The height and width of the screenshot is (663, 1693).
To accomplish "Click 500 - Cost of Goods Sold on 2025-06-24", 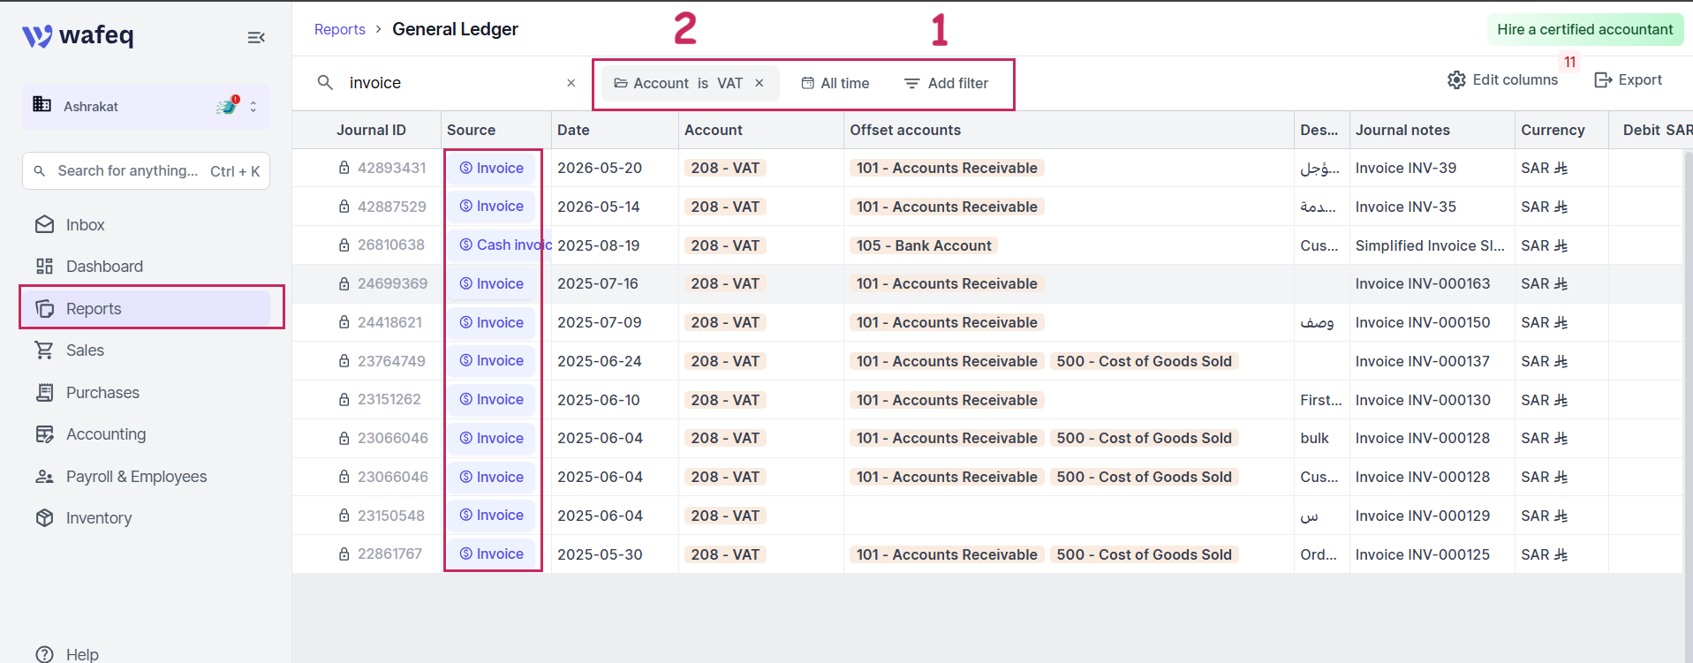I will click(x=1144, y=361).
